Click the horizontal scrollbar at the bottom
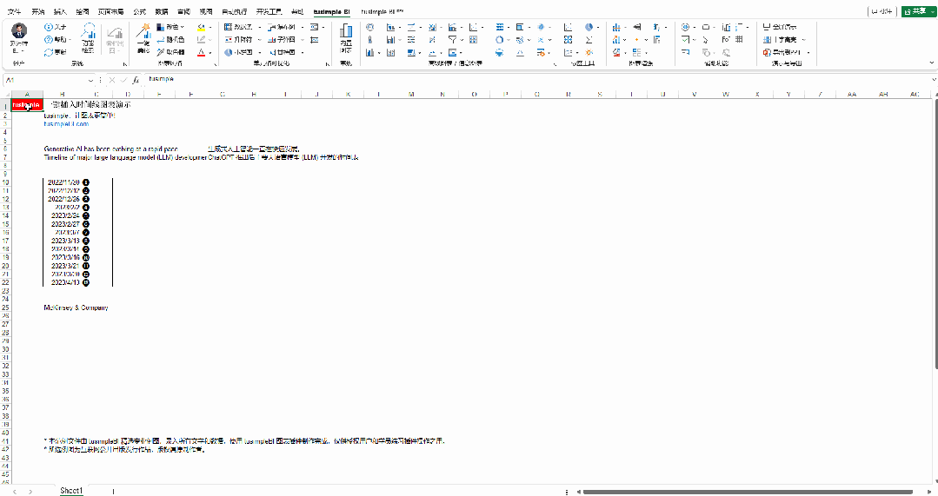Screen dimensions: 938x496 (x=748, y=491)
